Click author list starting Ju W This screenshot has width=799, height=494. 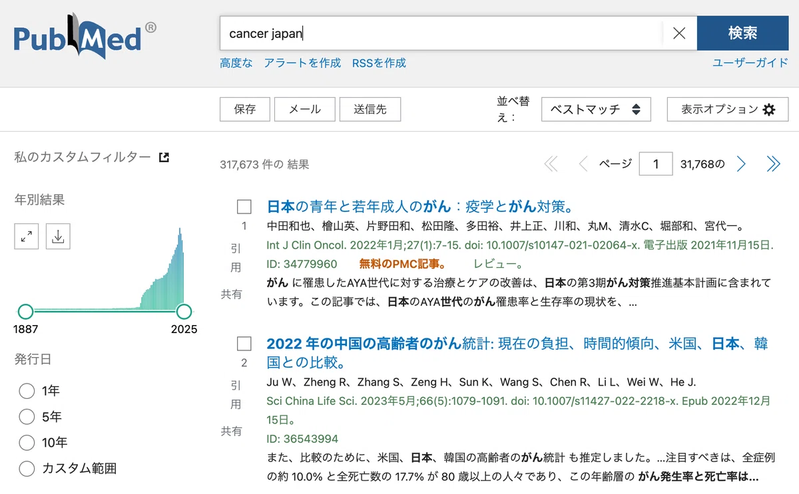[x=481, y=382]
